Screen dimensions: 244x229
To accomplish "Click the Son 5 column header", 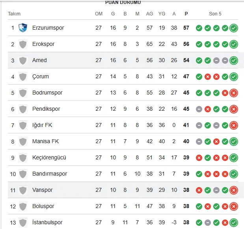I will [215, 14].
